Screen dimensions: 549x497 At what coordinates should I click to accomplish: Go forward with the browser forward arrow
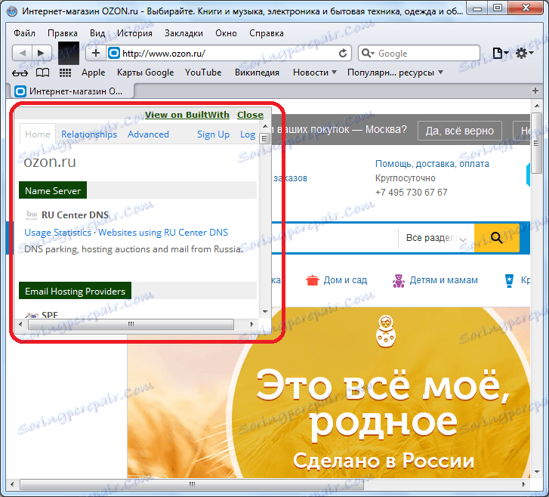[42, 53]
